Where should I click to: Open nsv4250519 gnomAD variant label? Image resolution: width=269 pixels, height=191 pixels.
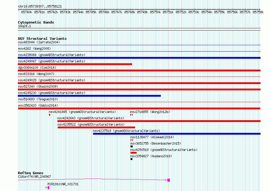click(x=164, y=150)
